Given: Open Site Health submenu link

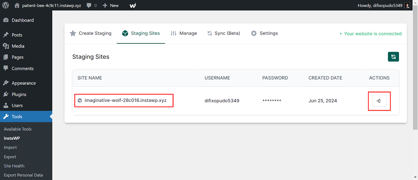Looking at the screenshot, I should pyautogui.click(x=14, y=166).
